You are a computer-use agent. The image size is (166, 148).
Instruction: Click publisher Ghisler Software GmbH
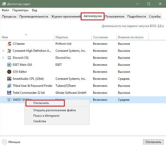point(71,93)
